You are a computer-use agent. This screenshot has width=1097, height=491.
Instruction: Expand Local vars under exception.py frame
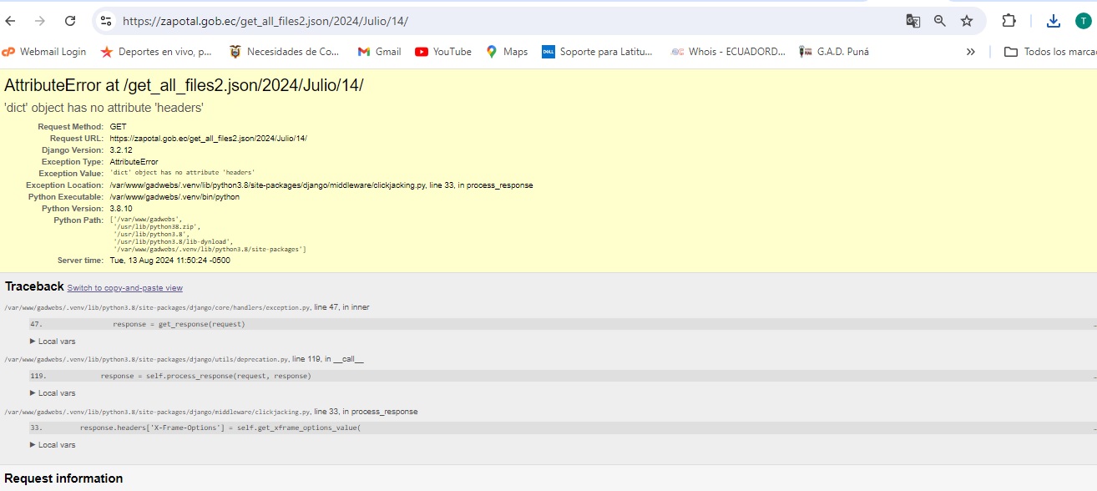tap(53, 342)
